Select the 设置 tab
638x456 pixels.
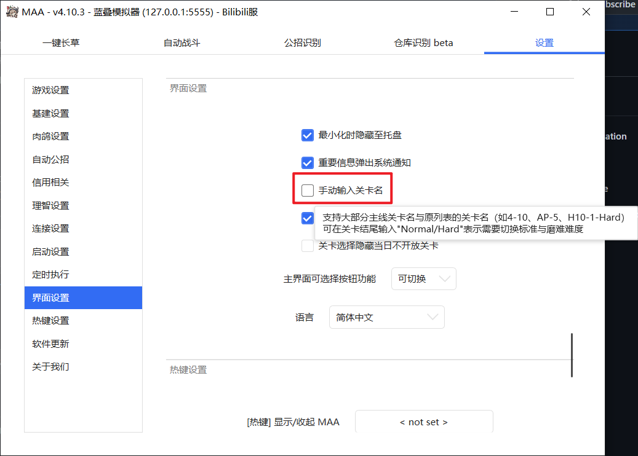544,42
